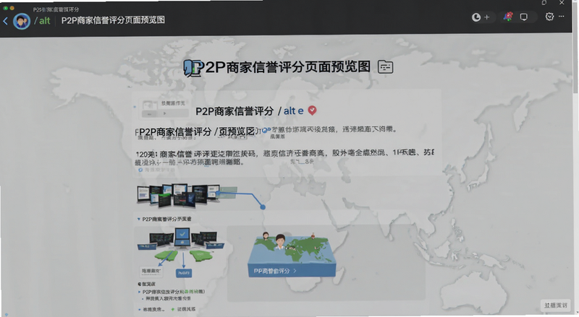
Task: Click the red verified badge after 'alt e'
Action: click(x=312, y=110)
